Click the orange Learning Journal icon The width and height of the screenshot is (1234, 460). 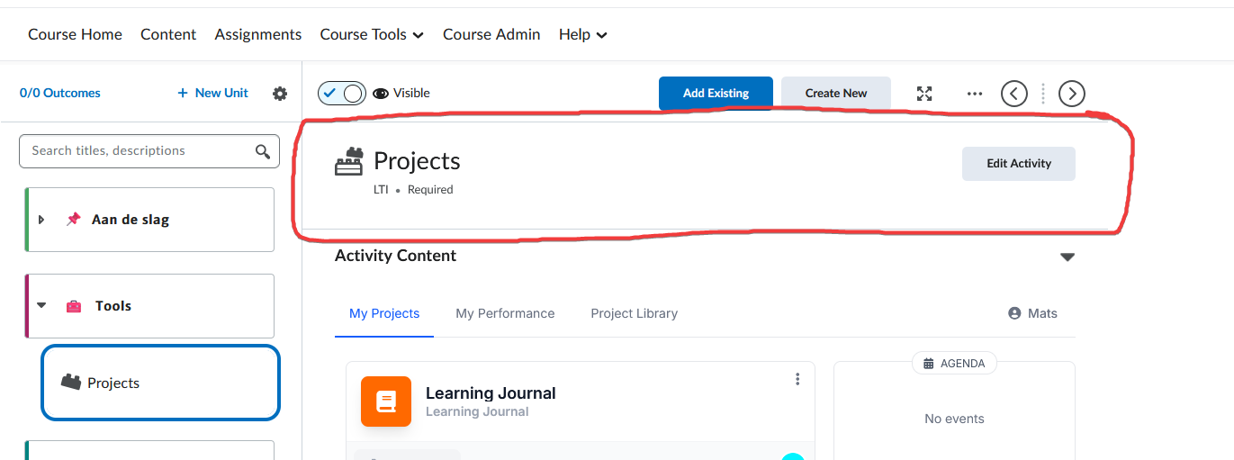click(x=386, y=401)
